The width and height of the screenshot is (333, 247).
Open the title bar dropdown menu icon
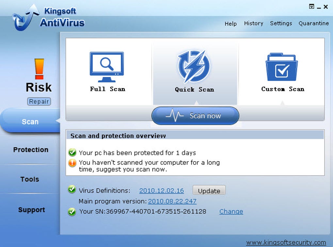(311, 7)
